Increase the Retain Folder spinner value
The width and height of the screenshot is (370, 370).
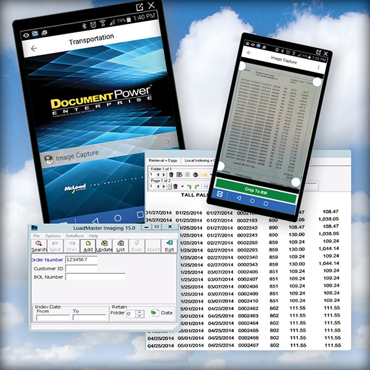(x=140, y=312)
